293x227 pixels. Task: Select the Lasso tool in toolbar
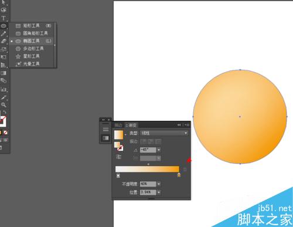coord(4,10)
